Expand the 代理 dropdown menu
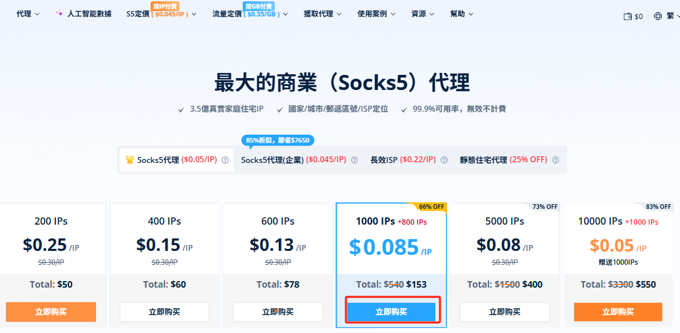 [28, 14]
